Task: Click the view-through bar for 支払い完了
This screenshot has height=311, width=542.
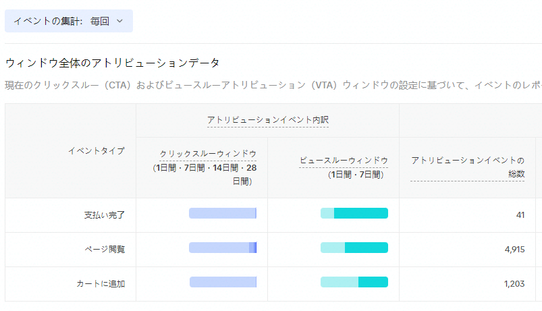Action: [354, 213]
